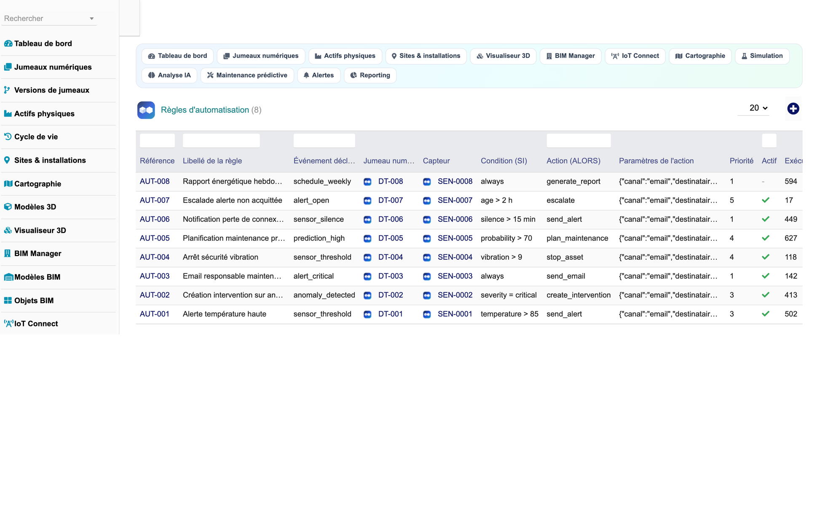The height and width of the screenshot is (507, 820).
Task: Toggle the Actif checkmark for AUT-007
Action: point(766,200)
